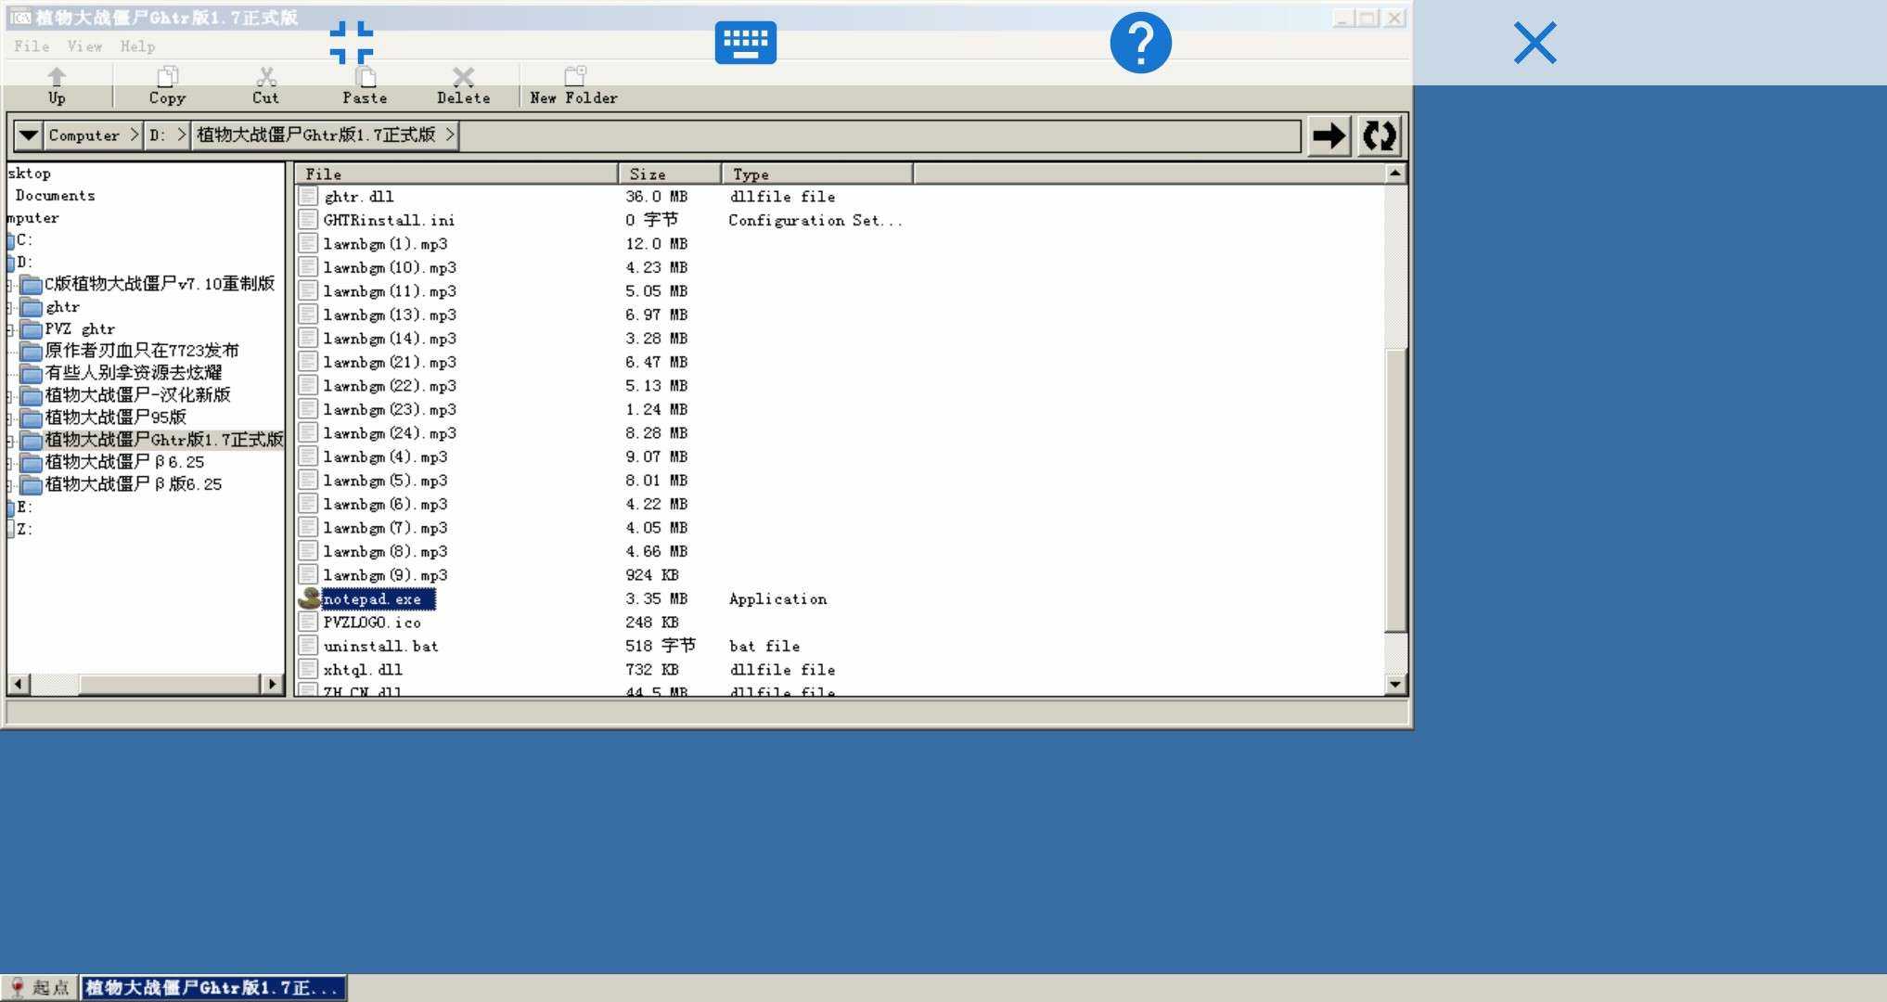1887x1002 pixels.
Task: Open the File menu
Action: [x=32, y=46]
